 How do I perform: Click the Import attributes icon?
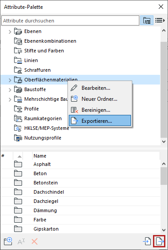point(147,242)
